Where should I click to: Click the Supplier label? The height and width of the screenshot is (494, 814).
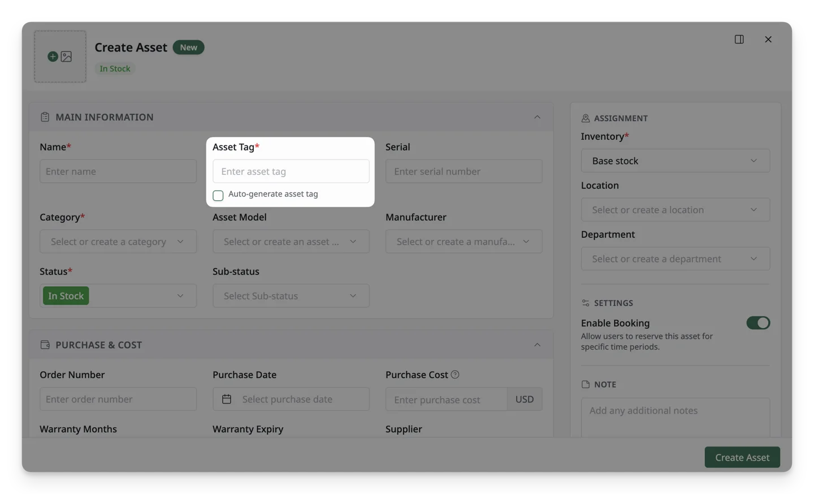pos(404,429)
